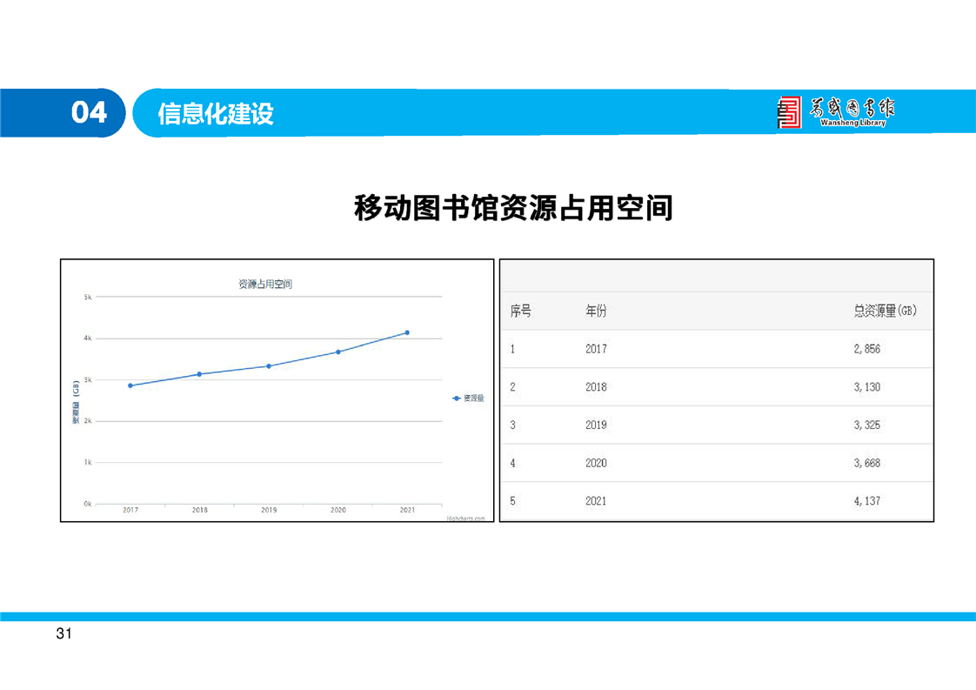Click the table cell 2020
976x690 pixels.
[596, 463]
